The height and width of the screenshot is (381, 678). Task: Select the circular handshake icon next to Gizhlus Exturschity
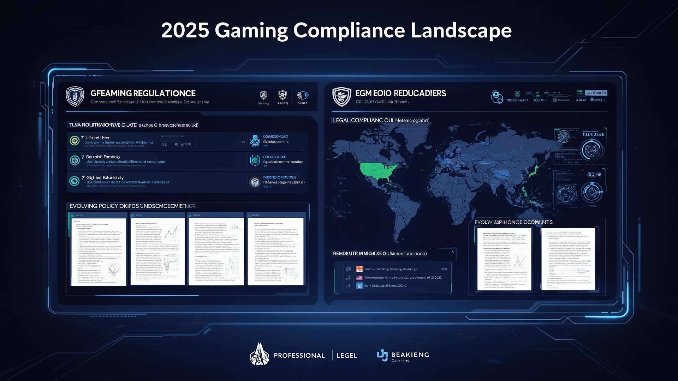click(255, 182)
